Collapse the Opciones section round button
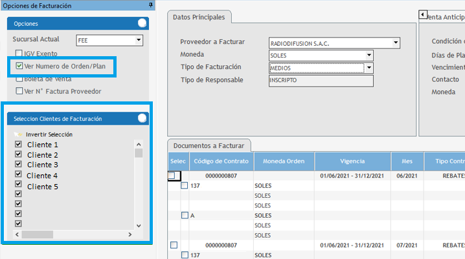 click(x=142, y=23)
